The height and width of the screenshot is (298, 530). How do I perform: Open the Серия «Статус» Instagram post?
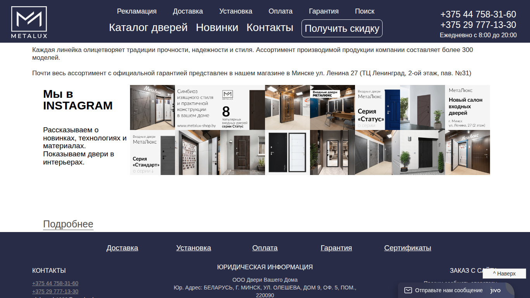point(378,107)
